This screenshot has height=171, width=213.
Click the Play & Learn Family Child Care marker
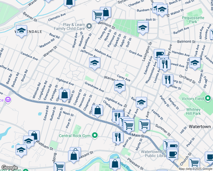click(89, 27)
